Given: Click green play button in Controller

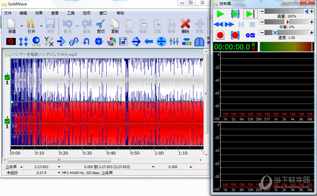Looking at the screenshot, I should coord(220,14).
